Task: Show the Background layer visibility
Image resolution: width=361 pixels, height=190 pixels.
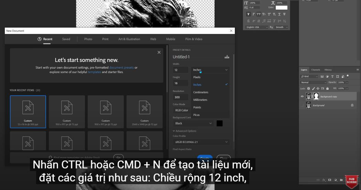Action: coord(302,105)
